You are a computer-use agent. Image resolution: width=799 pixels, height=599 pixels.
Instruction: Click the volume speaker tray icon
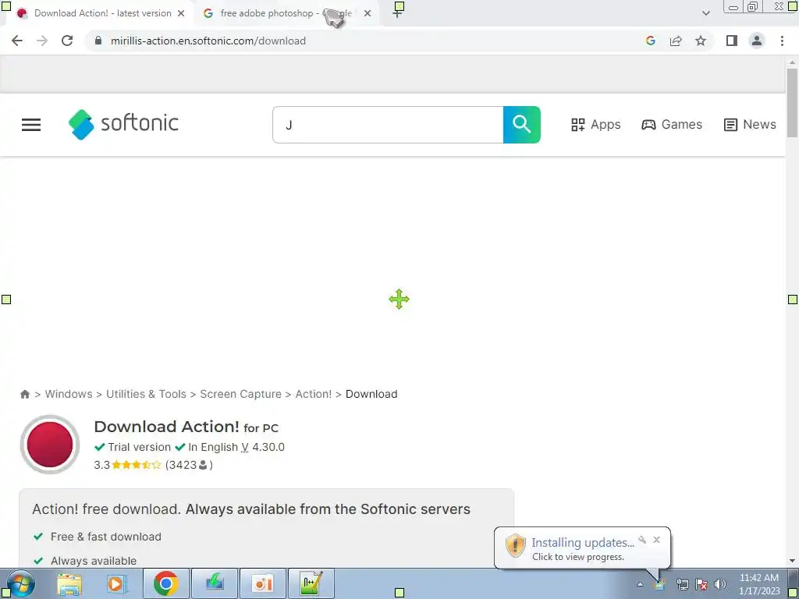(x=720, y=584)
